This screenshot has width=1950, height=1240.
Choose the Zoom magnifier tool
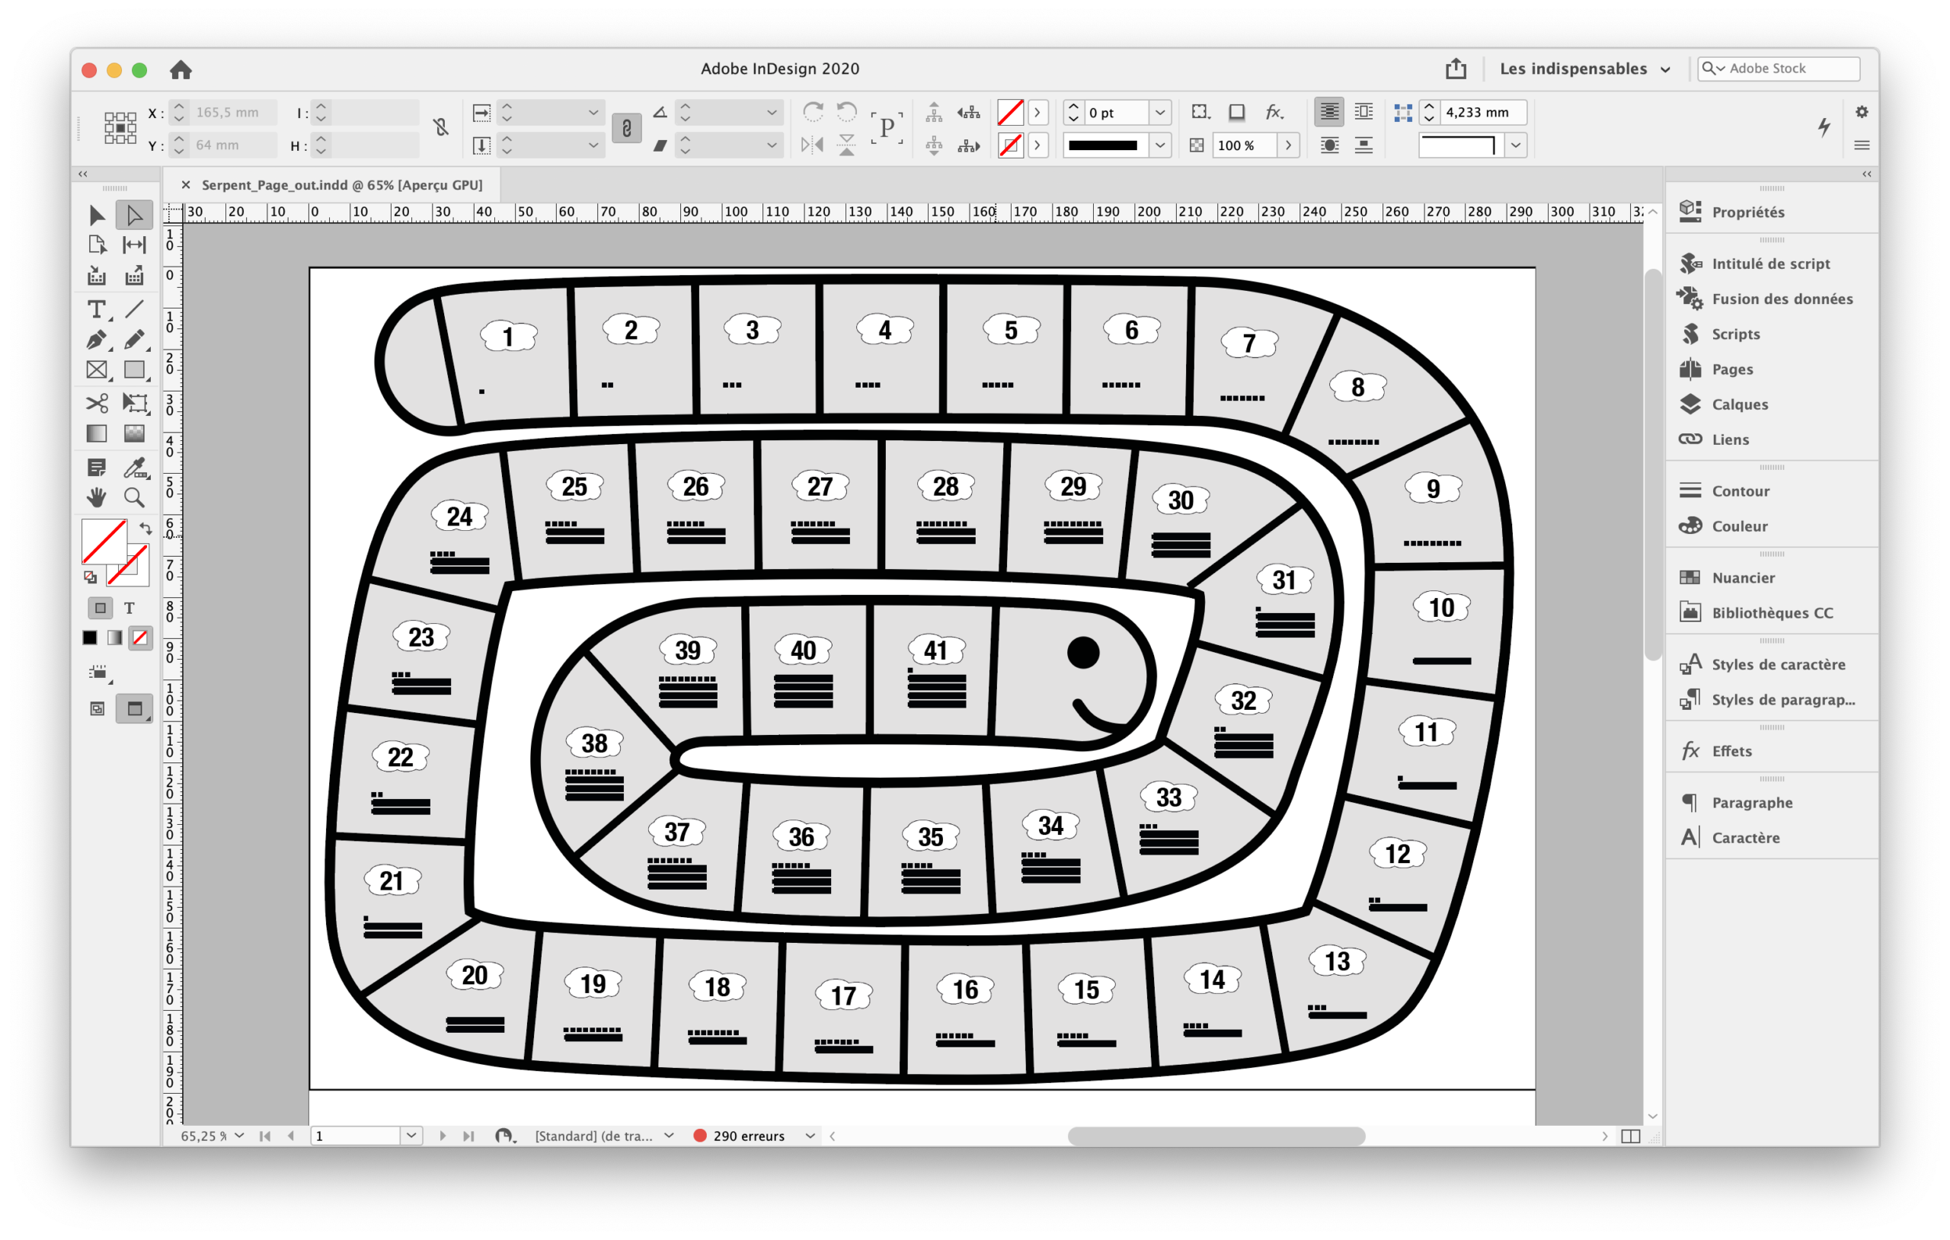click(x=134, y=497)
